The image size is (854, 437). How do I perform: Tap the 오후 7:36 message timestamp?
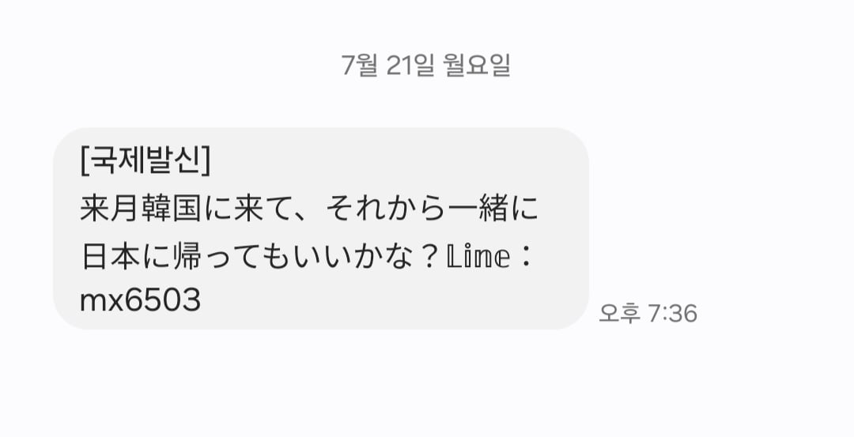pos(648,314)
